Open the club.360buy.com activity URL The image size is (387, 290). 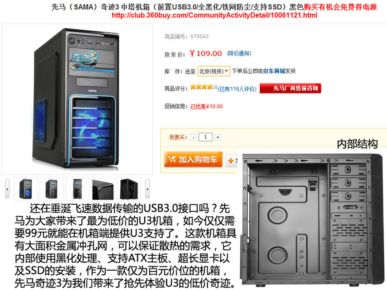click(214, 15)
